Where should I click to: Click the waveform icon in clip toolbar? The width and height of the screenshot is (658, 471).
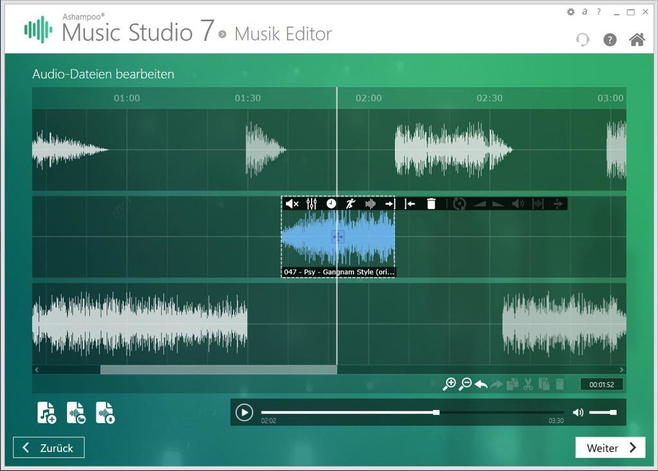[370, 204]
